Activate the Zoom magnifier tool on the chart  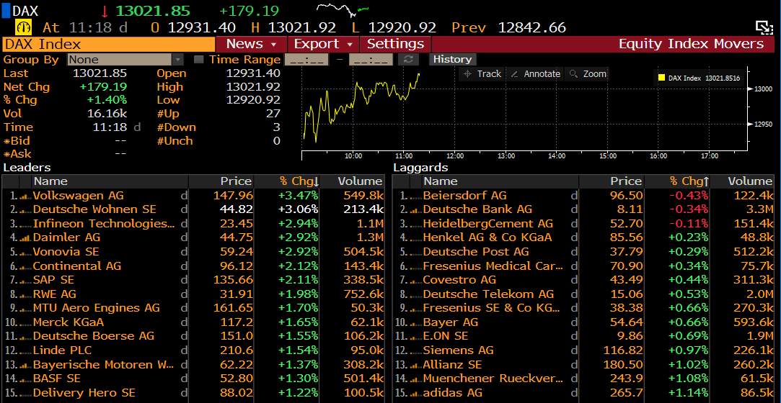[588, 74]
